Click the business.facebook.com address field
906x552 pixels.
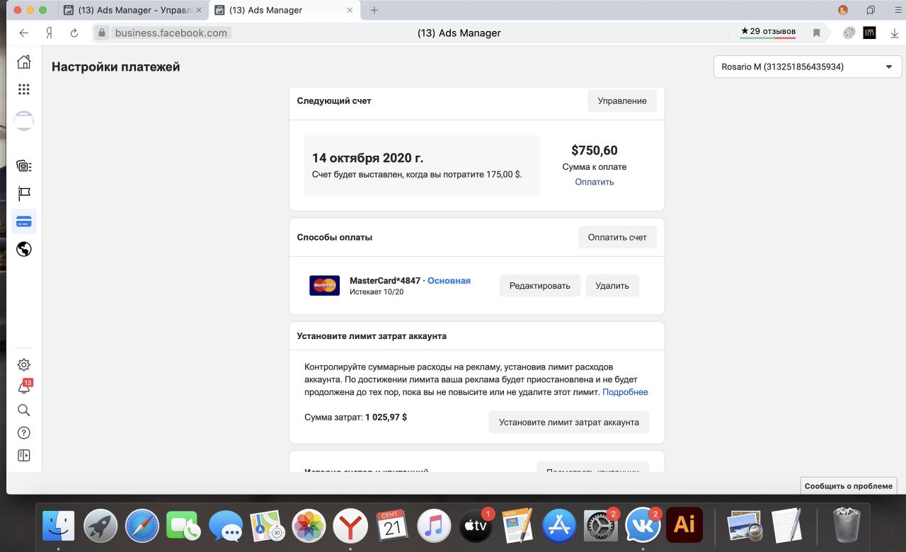click(171, 33)
